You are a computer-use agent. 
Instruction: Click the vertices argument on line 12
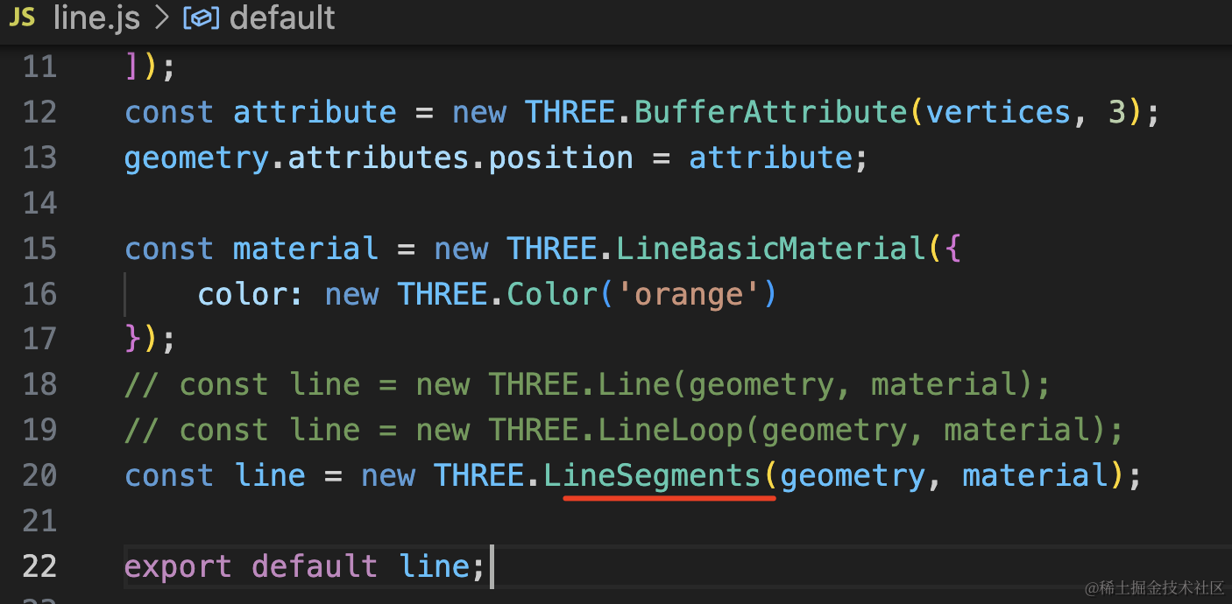[998, 112]
